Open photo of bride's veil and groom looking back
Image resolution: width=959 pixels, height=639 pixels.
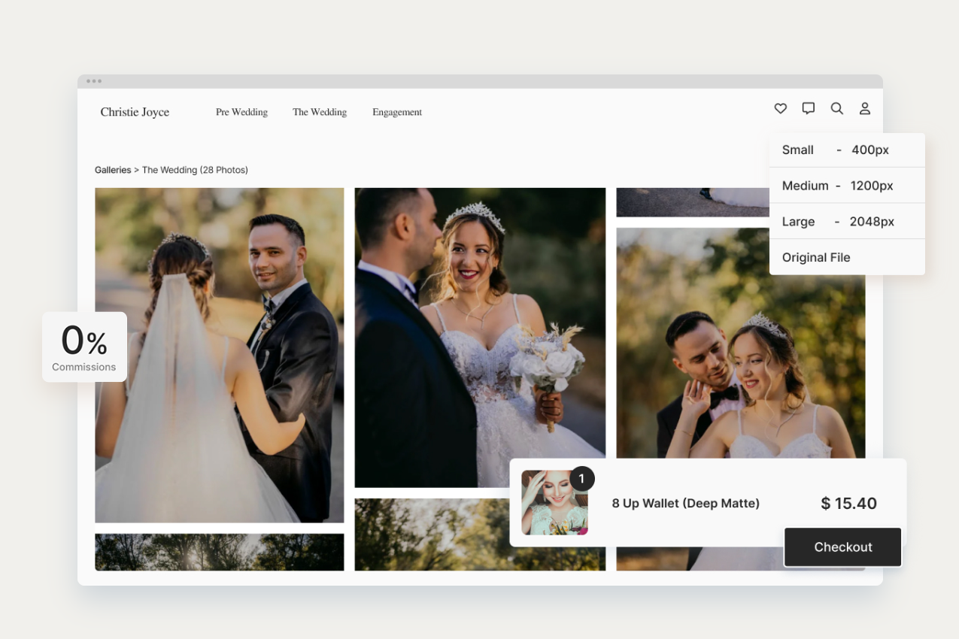(220, 355)
